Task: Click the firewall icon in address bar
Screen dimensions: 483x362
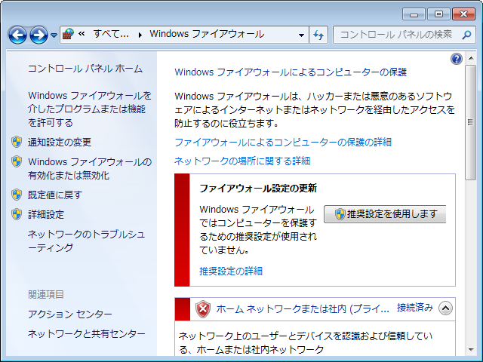Action: (x=68, y=34)
